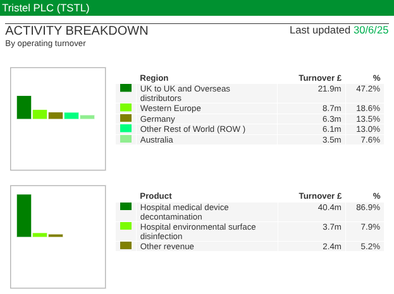This screenshot has height=294, width=394.
Task: Click the Western Europe legend color swatch
Action: tap(125, 108)
